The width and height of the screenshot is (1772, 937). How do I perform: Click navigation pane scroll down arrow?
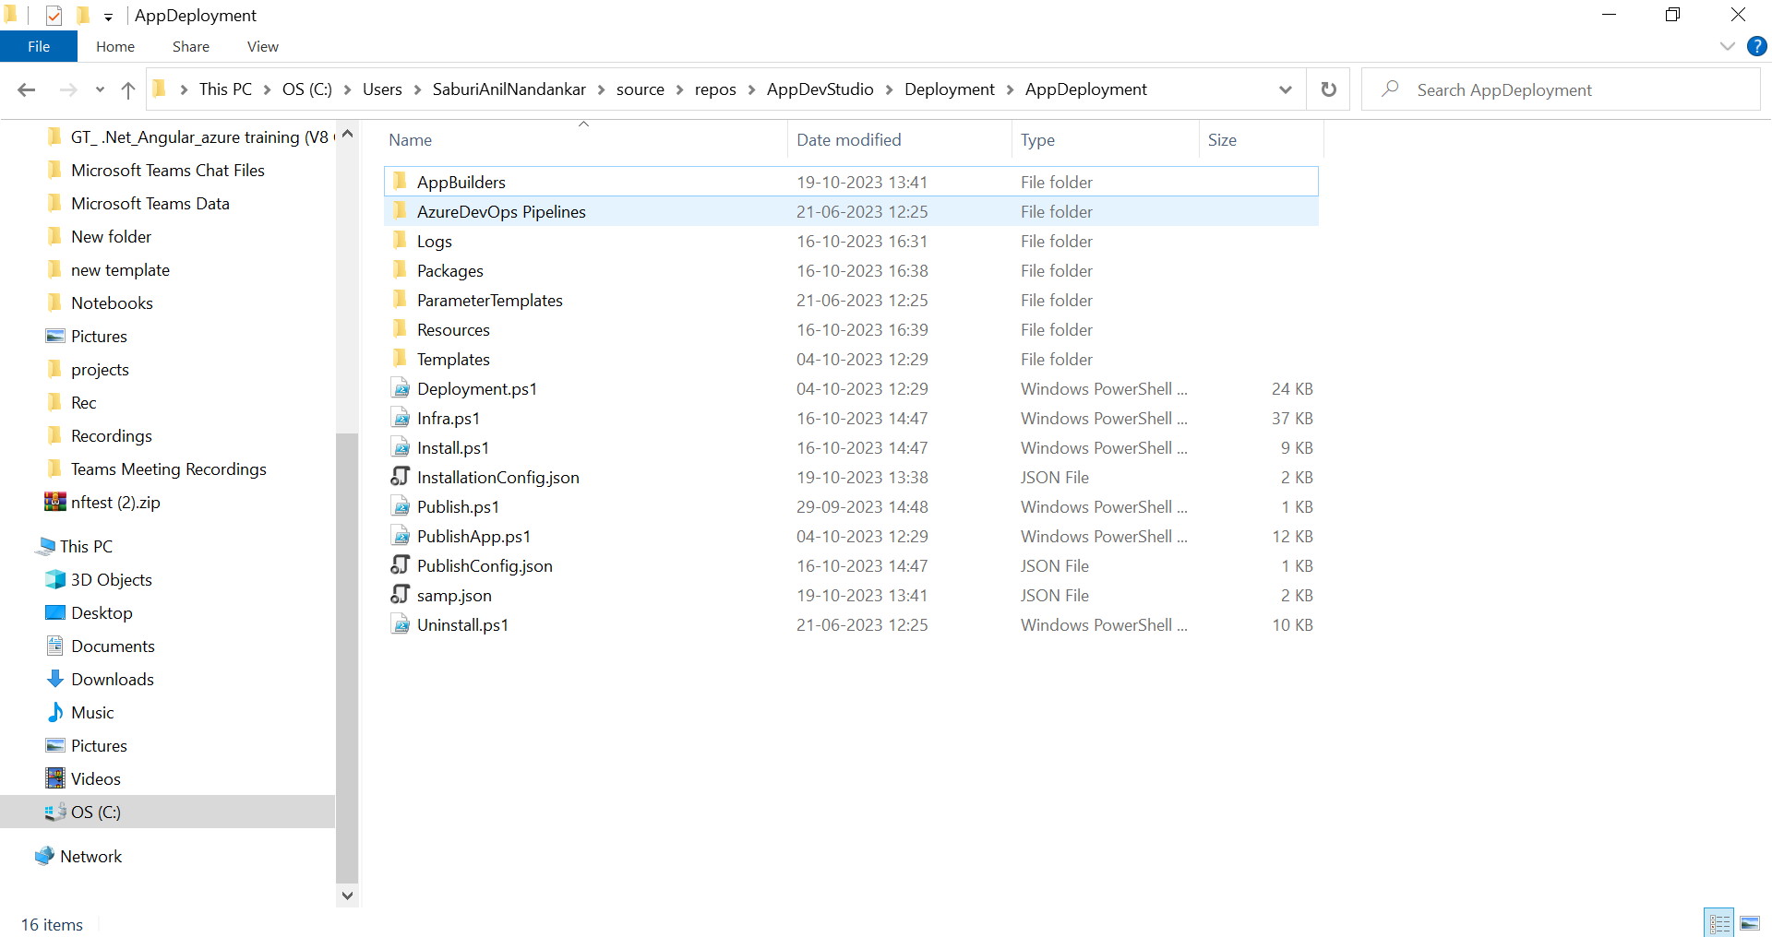coord(347,895)
